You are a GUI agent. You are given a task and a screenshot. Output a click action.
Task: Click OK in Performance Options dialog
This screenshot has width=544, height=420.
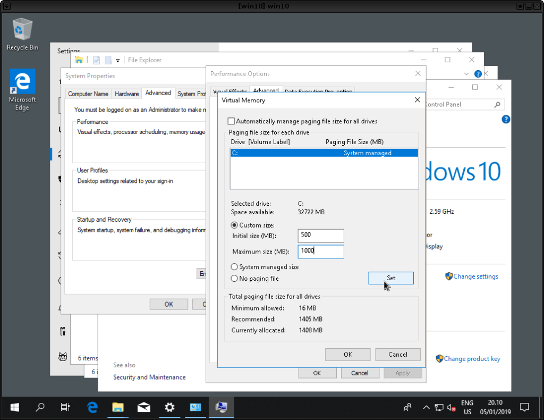(x=317, y=373)
